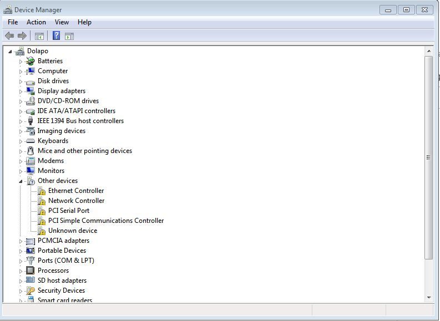Viewport: 440px width, 321px height.
Task: Click the Imaging devices camera icon
Action: point(30,131)
